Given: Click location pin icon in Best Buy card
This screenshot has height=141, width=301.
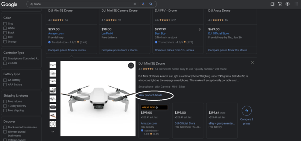Looking at the screenshot, I should [199, 30].
